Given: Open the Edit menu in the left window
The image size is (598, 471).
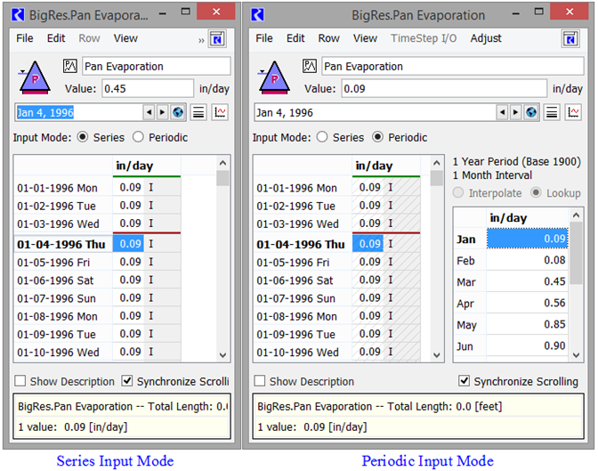Looking at the screenshot, I should pos(56,38).
